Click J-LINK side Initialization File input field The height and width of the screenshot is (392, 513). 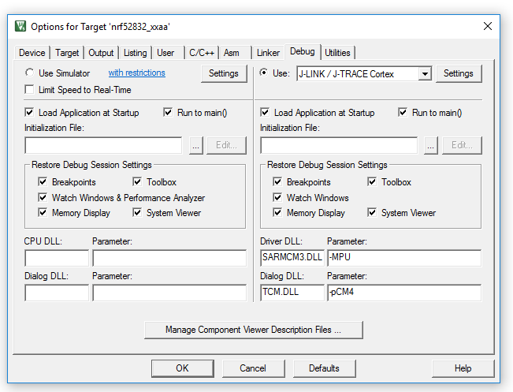[339, 145]
